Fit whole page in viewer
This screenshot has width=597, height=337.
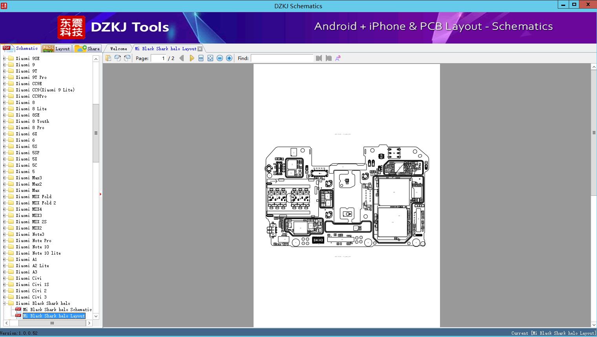point(210,58)
